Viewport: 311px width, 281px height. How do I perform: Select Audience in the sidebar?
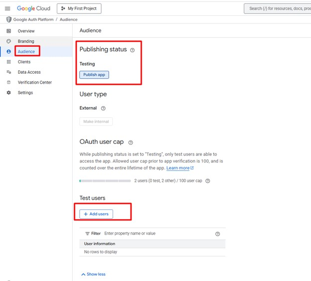(x=26, y=51)
